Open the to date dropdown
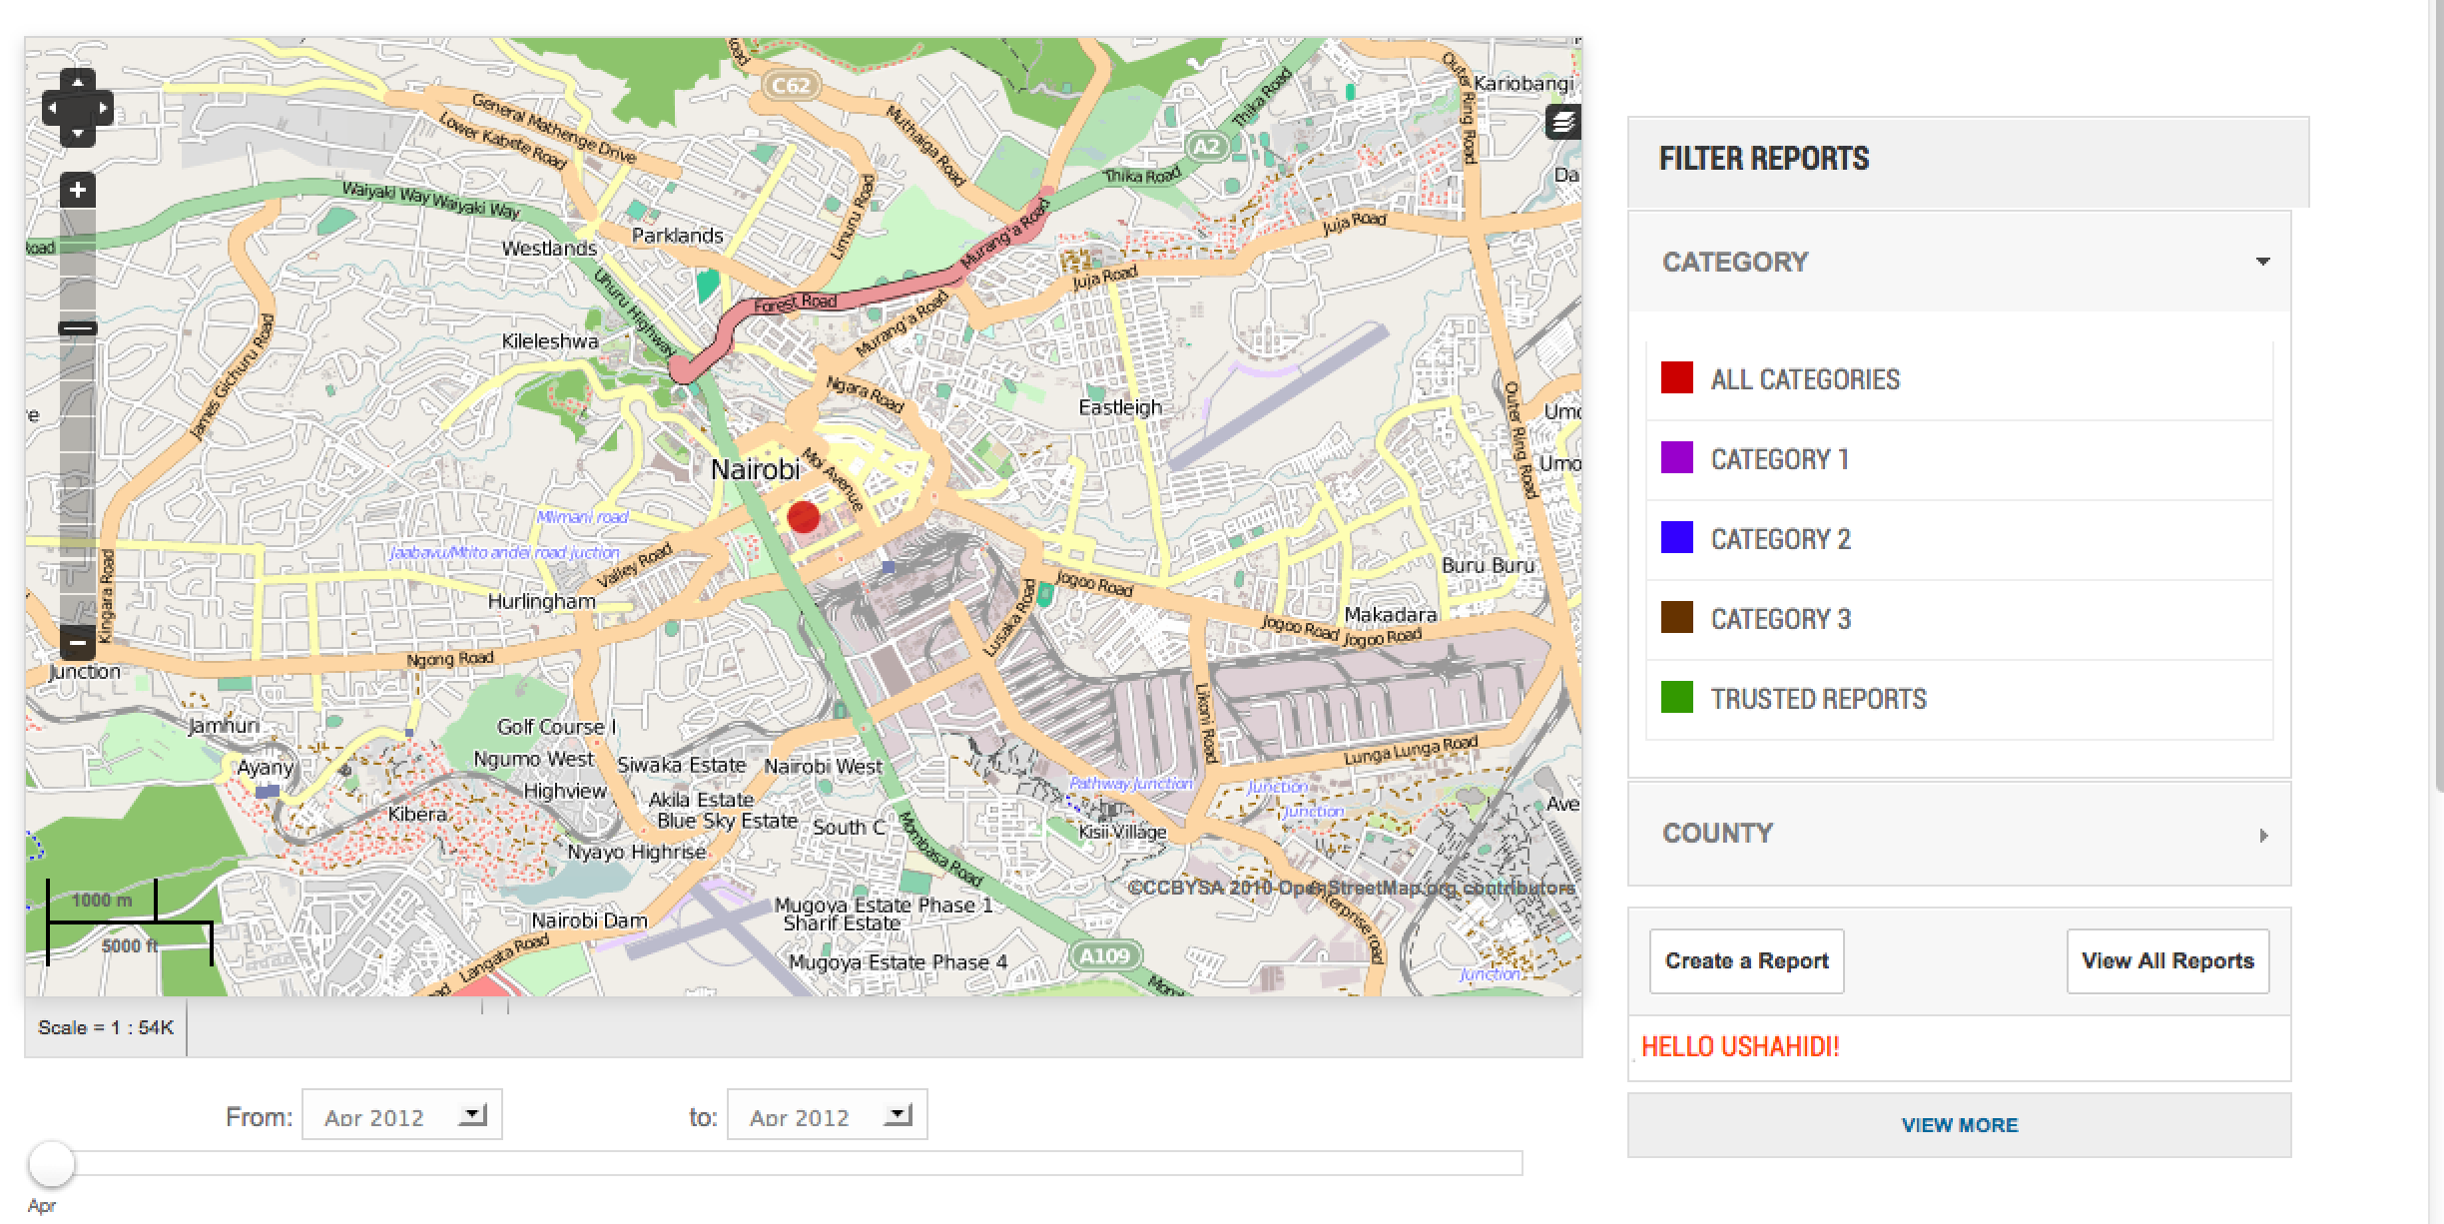The width and height of the screenshot is (2444, 1224). pyautogui.click(x=827, y=1115)
